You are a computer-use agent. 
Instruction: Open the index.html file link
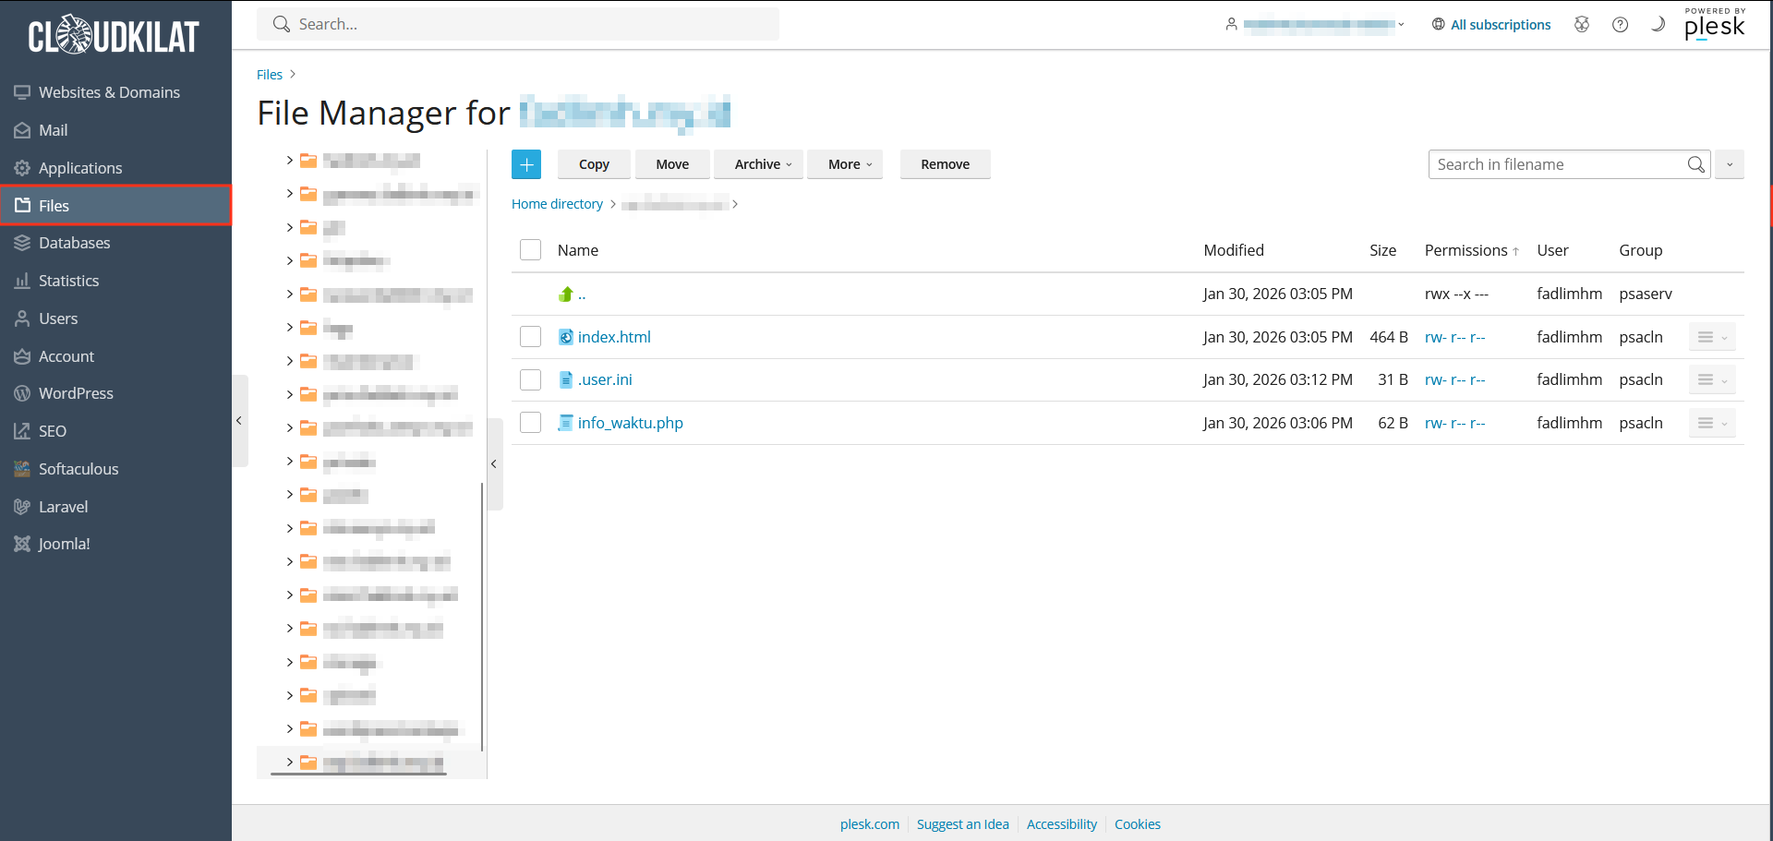pyautogui.click(x=613, y=336)
